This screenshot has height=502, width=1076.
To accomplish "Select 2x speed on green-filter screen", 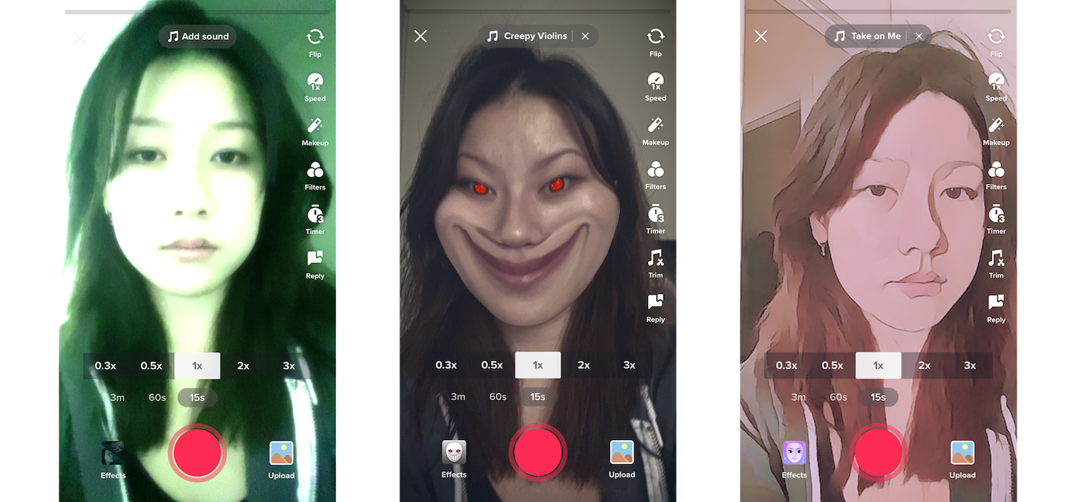I will coord(243,366).
